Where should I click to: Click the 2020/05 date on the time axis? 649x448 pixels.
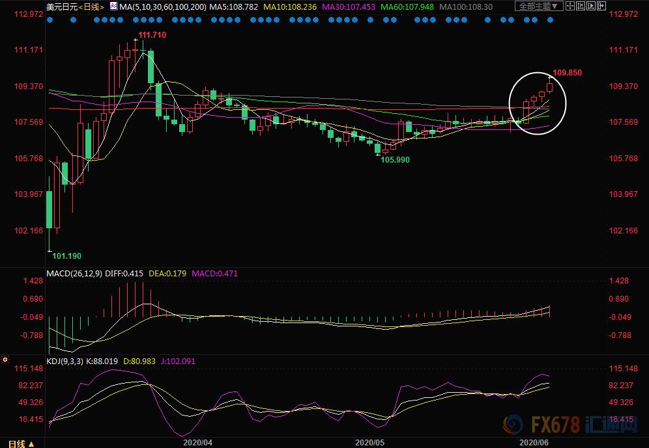pos(369,443)
